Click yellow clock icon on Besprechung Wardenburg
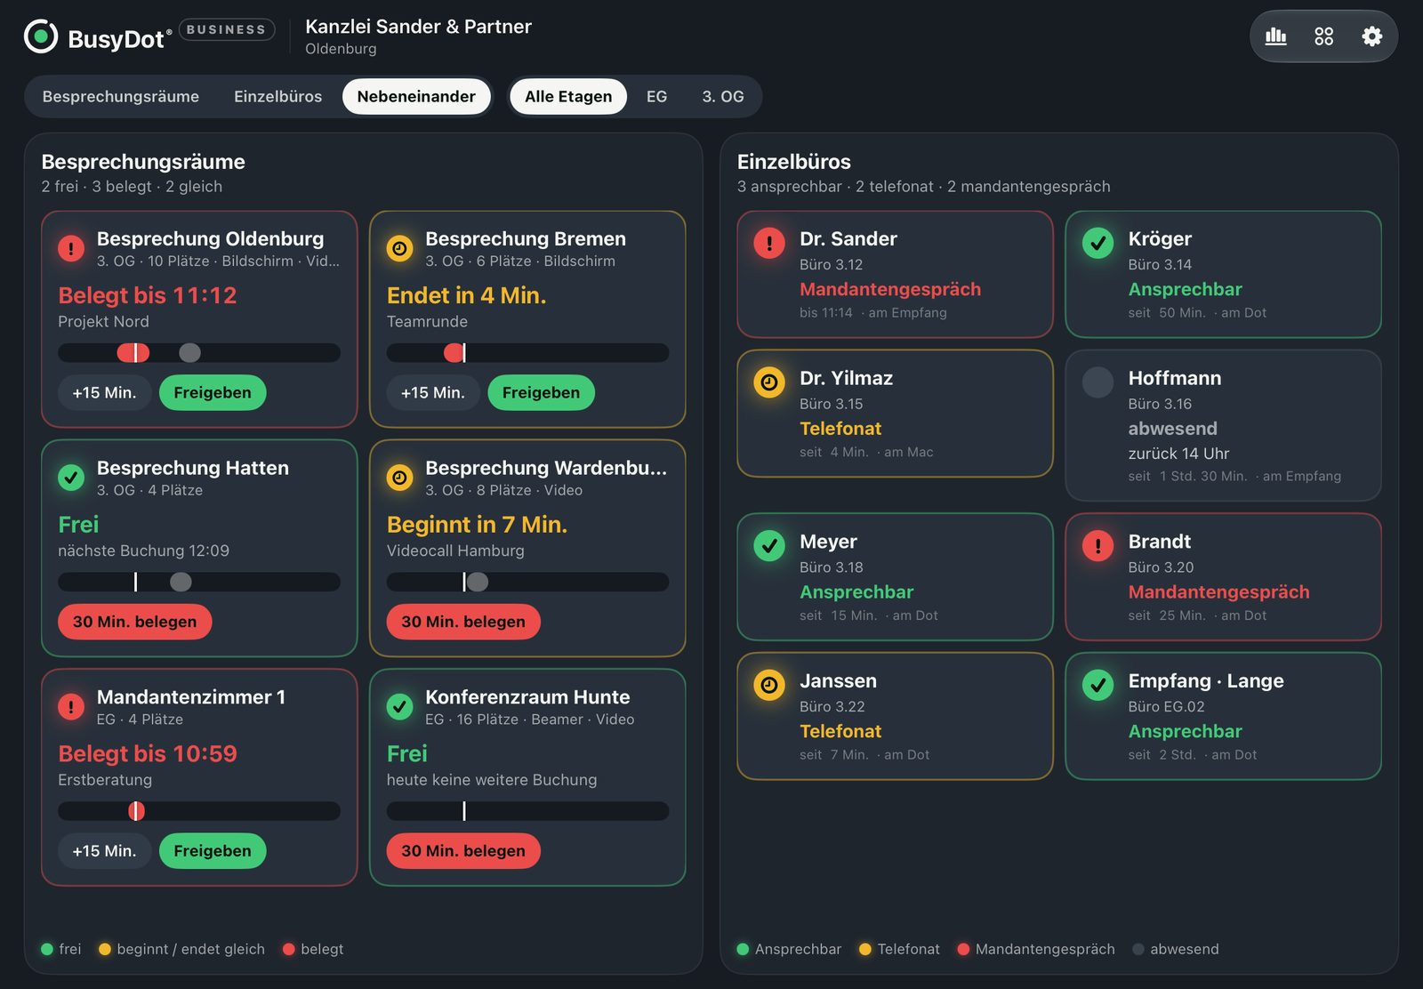1423x989 pixels. 400,478
